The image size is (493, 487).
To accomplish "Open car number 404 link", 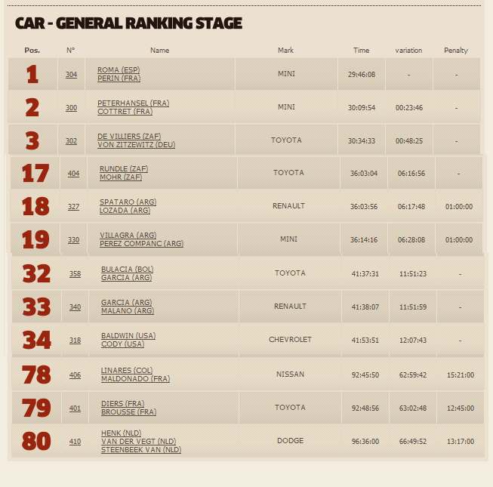I will 73,174.
